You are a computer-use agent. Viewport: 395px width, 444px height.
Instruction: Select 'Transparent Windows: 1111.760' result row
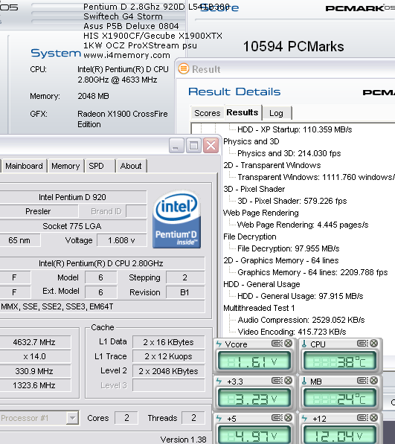tap(316, 177)
